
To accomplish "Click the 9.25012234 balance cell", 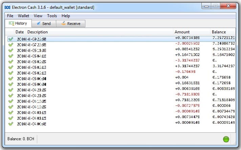I will (x=224, y=49).
